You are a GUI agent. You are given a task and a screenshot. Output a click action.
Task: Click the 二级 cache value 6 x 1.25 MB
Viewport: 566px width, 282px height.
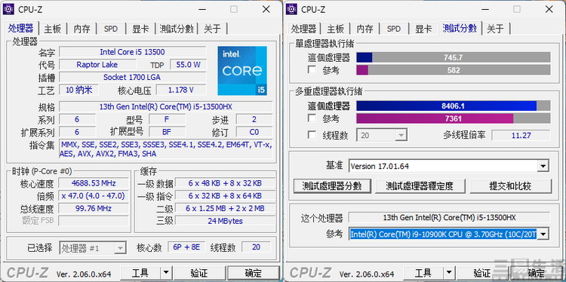pos(225,208)
